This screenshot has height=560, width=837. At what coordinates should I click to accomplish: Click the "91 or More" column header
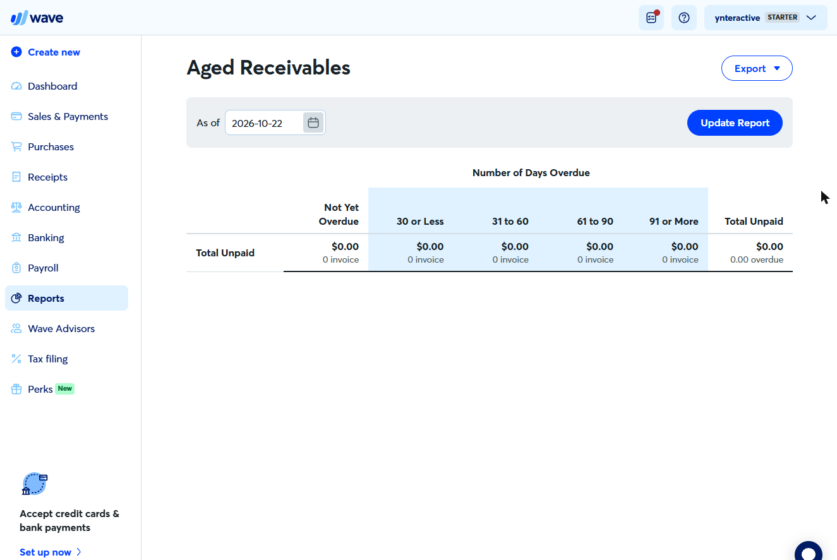(674, 222)
